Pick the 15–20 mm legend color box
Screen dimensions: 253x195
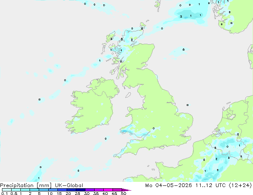point(62,190)
